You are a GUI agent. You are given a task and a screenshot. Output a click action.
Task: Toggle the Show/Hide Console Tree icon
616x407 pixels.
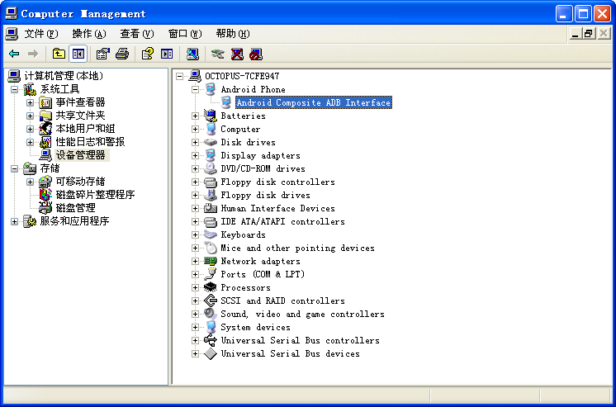tap(78, 54)
